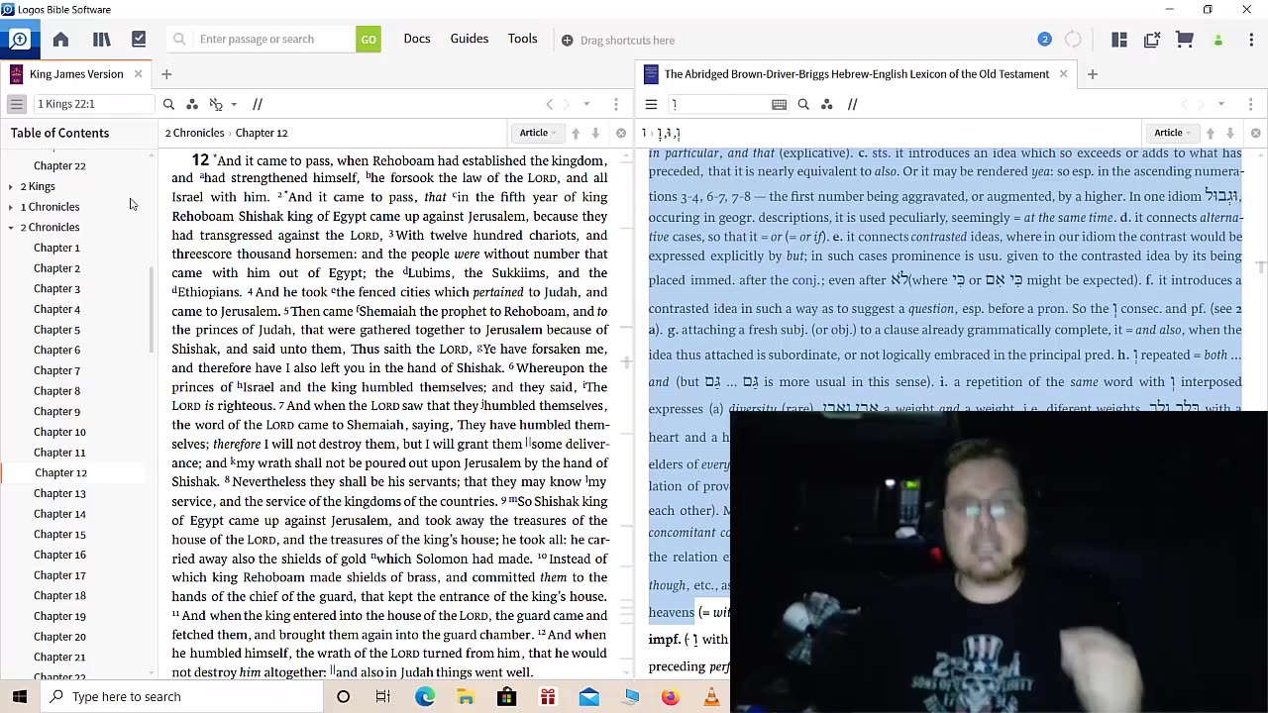Open the checklist factbook icon
1268x713 pixels.
(x=139, y=40)
